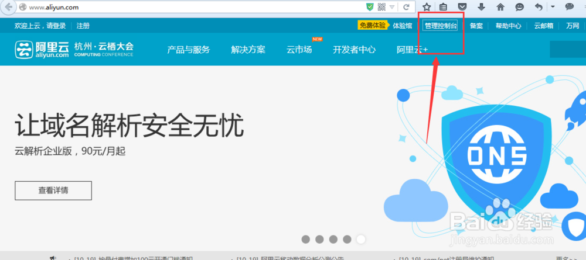The height and width of the screenshot is (260, 586).
Task: Select the fourth carousel dot
Action: pyautogui.click(x=347, y=239)
